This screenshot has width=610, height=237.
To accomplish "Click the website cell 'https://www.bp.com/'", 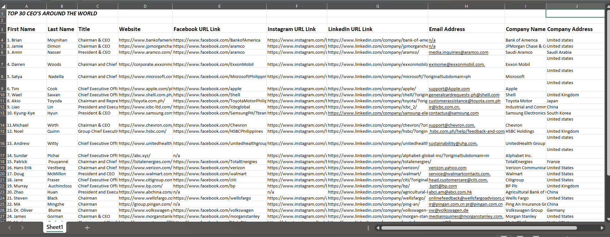I will click(145, 186).
